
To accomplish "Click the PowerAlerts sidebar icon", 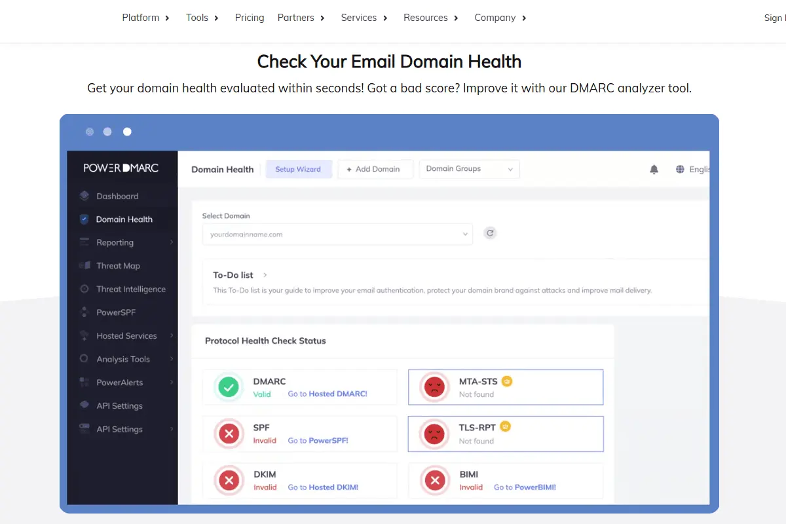I will tap(84, 383).
